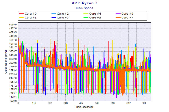Click the Core #1 yellow legend swatch

click(x=21, y=18)
